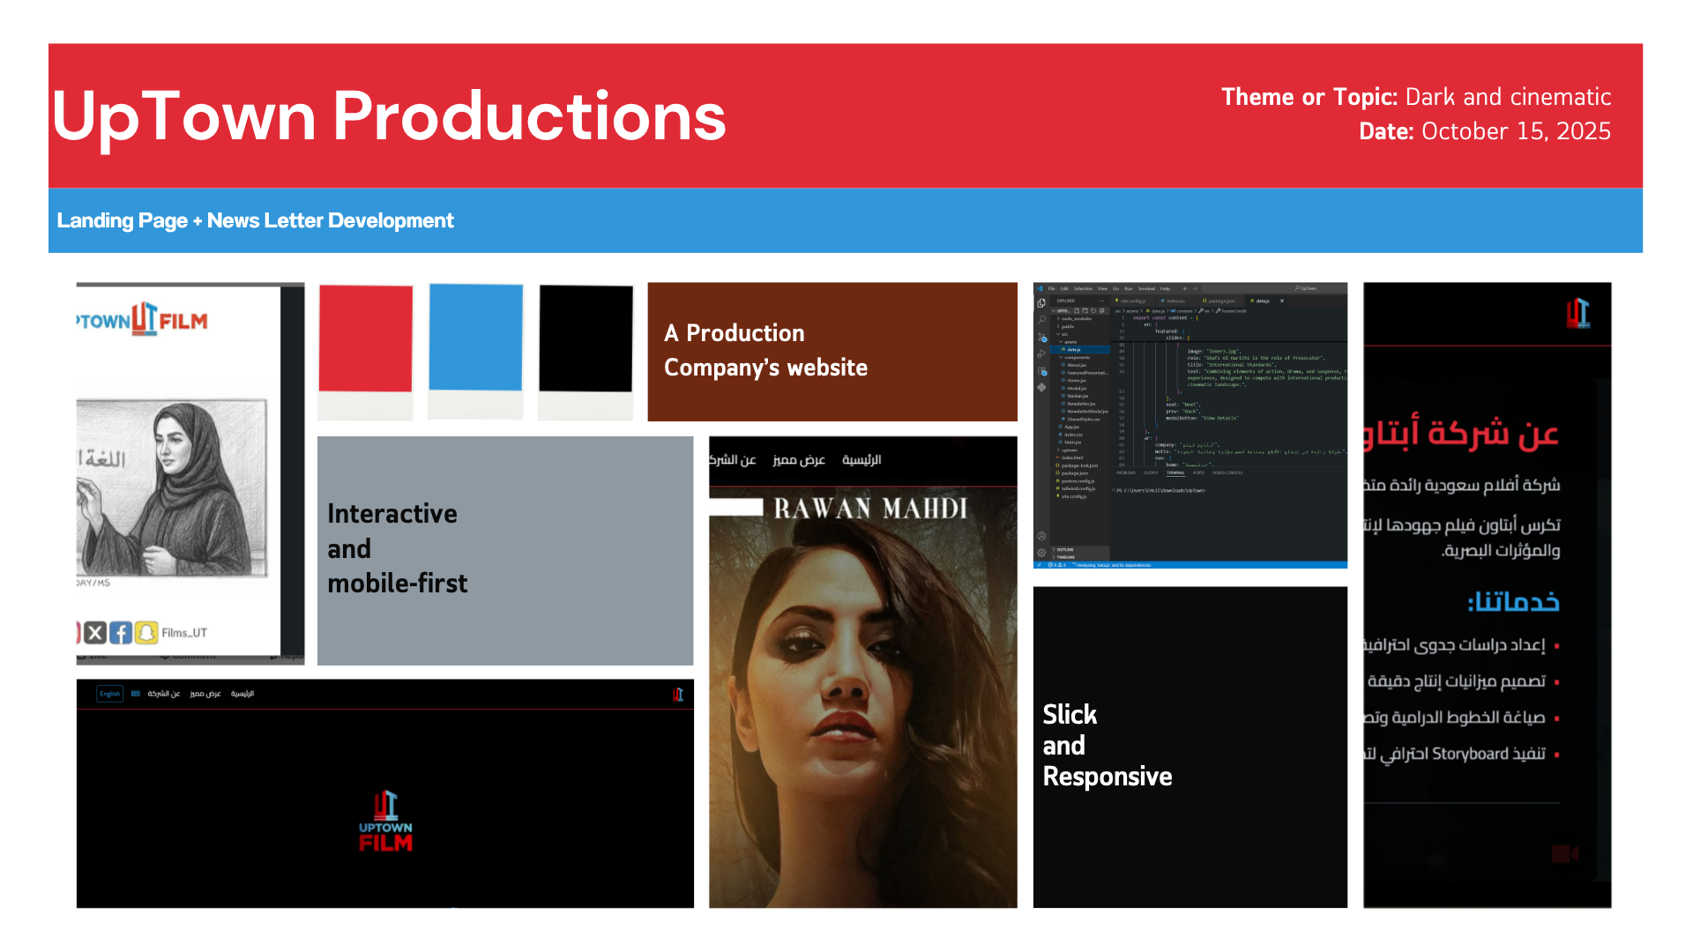1693x952 pixels.
Task: Click the Rawan Mahdi poster image
Action: 863,696
